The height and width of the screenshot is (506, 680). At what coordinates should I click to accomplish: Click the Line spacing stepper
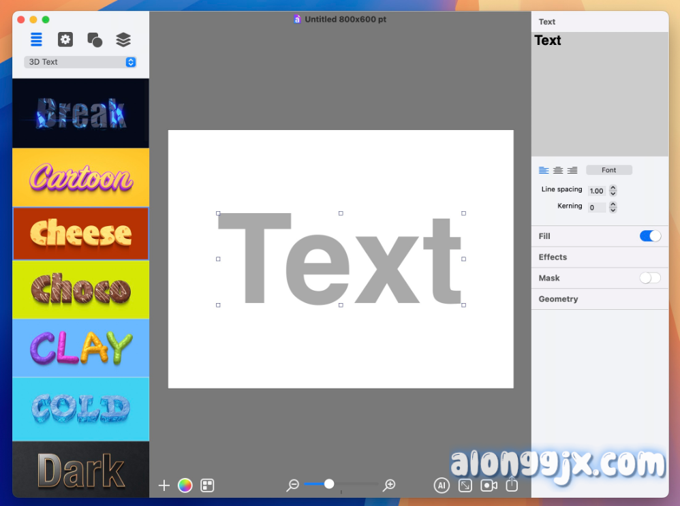[x=613, y=191]
